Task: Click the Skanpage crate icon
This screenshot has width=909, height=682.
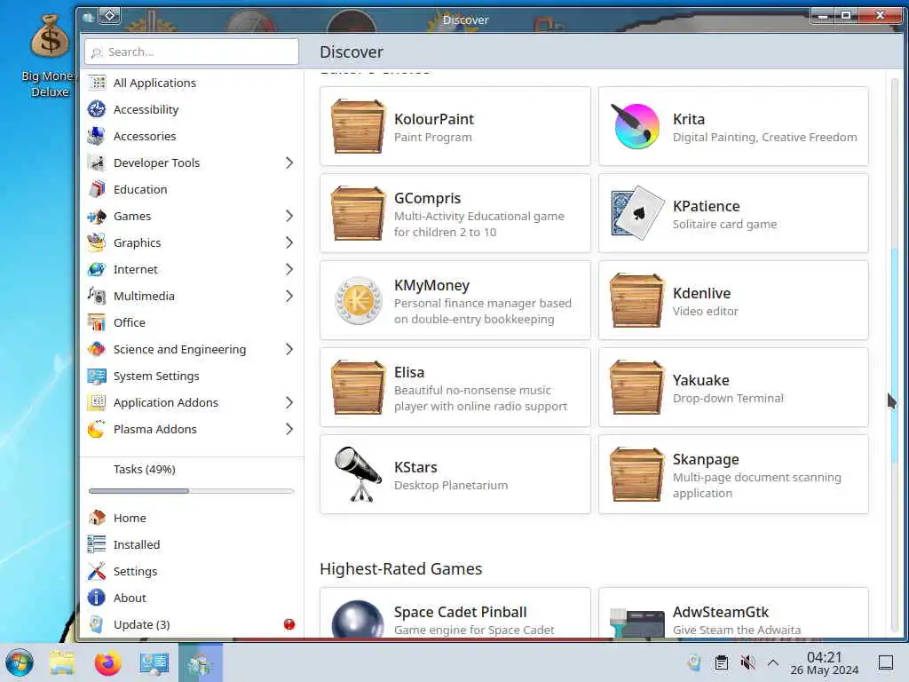Action: 636,474
